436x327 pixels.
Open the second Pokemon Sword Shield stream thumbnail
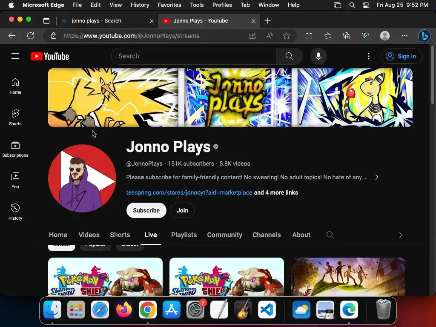pos(227,277)
